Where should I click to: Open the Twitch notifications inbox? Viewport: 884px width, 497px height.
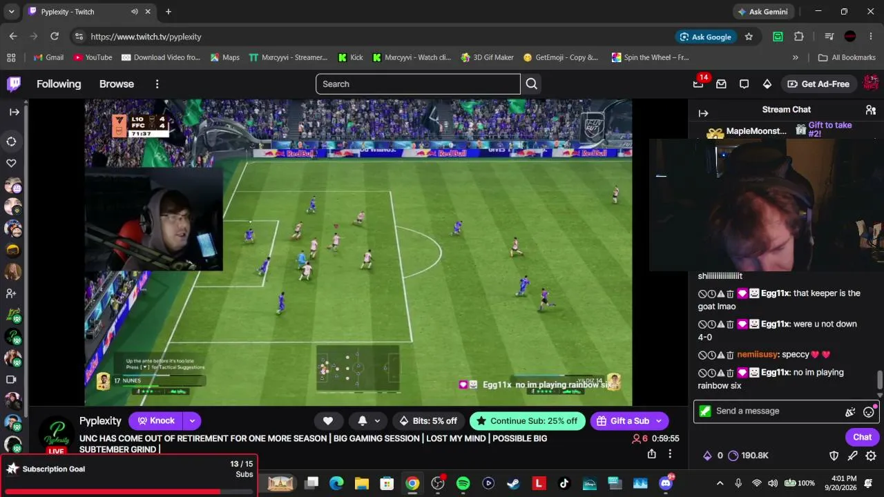pyautogui.click(x=721, y=84)
